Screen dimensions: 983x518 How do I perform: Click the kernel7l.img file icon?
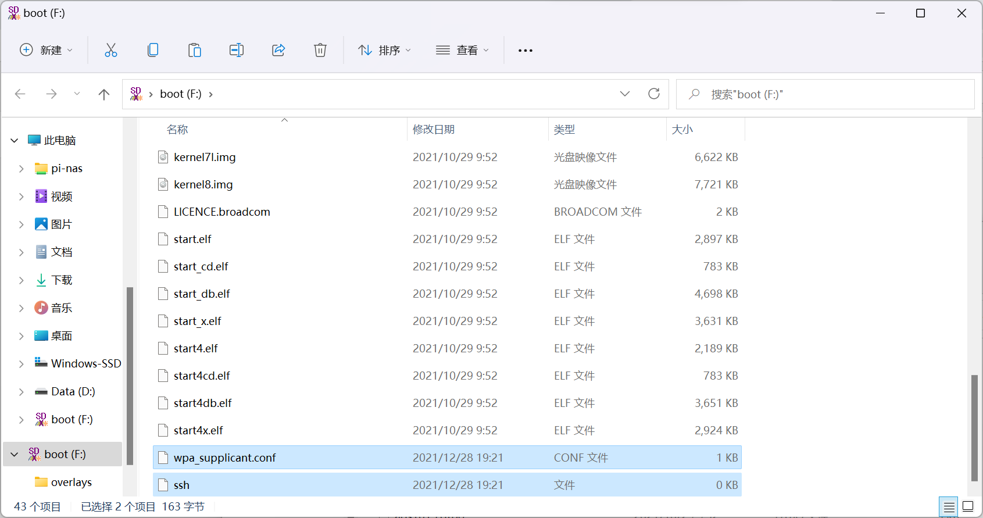163,157
